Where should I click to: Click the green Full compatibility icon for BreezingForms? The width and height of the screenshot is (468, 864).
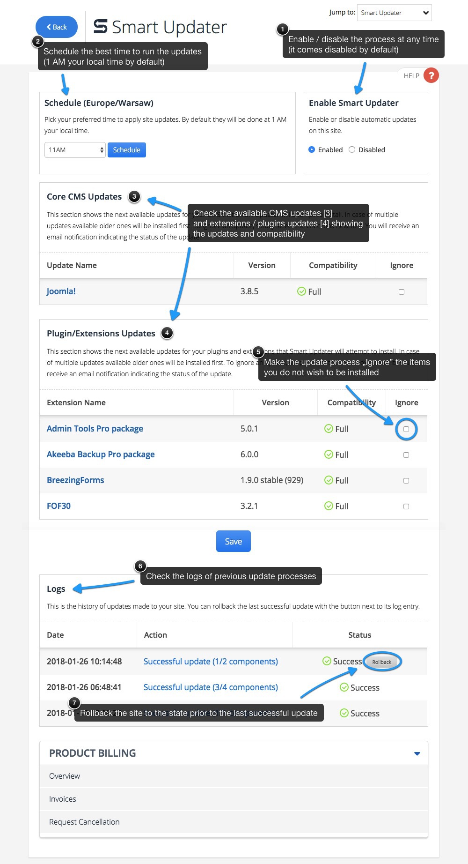[x=329, y=480]
